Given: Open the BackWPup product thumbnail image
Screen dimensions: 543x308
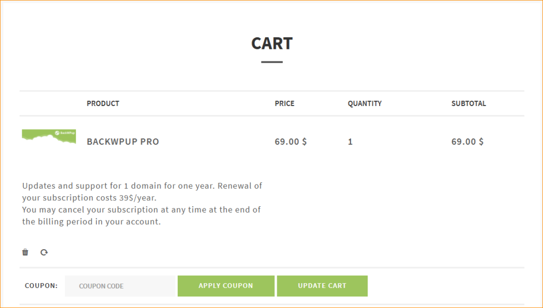Looking at the screenshot, I should (x=49, y=136).
